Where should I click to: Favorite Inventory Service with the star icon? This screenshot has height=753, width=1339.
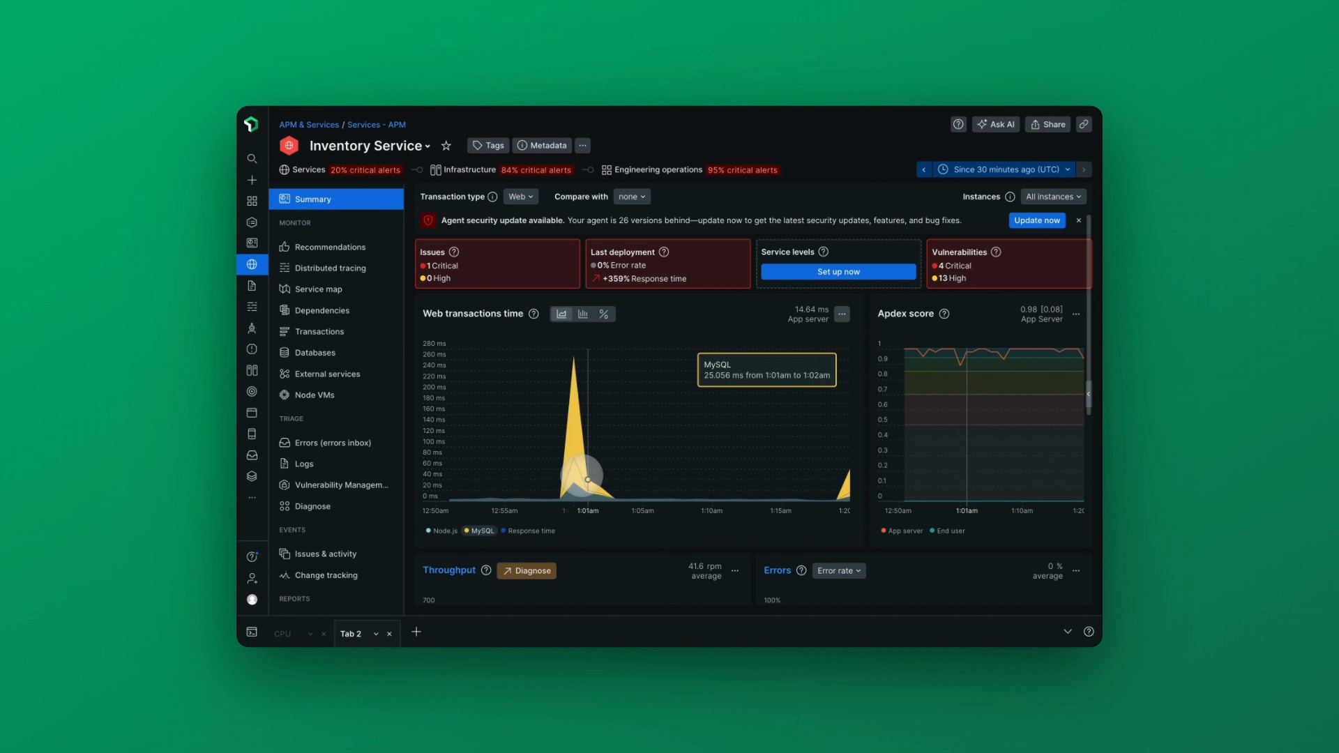tap(446, 146)
